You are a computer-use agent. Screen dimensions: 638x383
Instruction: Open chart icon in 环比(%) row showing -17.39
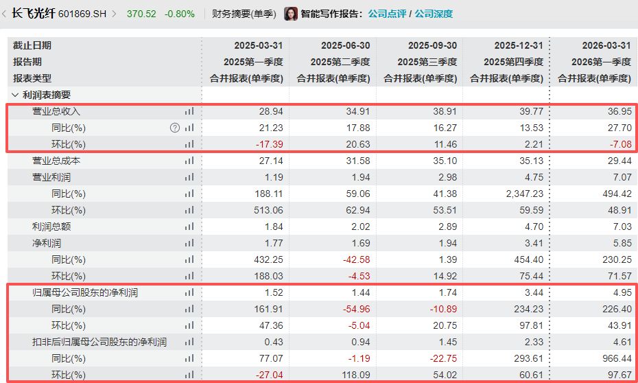click(189, 144)
